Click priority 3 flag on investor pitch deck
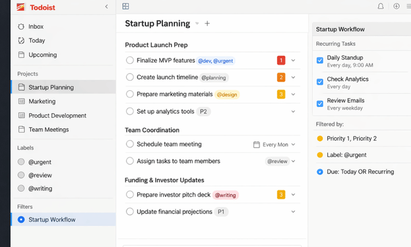411x247 pixels. (x=281, y=195)
